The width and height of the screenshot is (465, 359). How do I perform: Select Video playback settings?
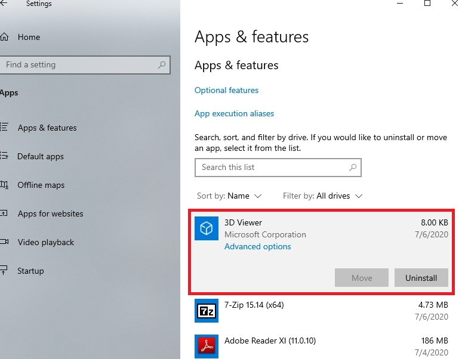click(46, 242)
